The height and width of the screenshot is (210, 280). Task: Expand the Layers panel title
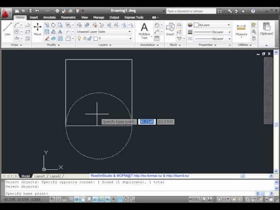(105, 45)
